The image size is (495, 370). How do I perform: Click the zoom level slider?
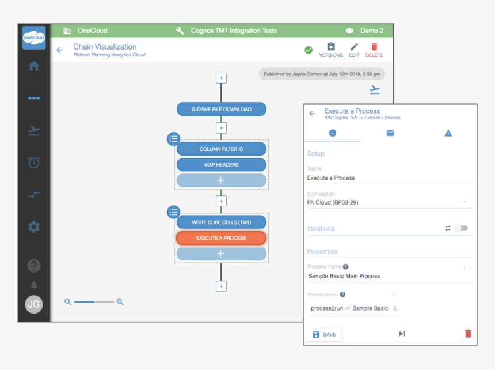(94, 301)
